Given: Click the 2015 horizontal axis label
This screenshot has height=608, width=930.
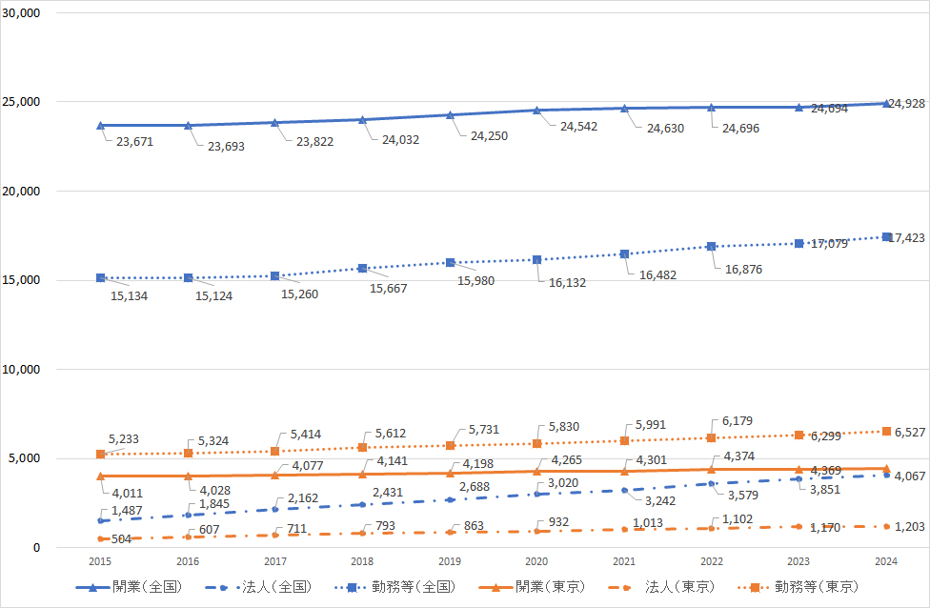Looking at the screenshot, I should coord(100,562).
